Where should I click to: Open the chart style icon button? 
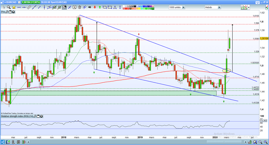click(244, 7)
